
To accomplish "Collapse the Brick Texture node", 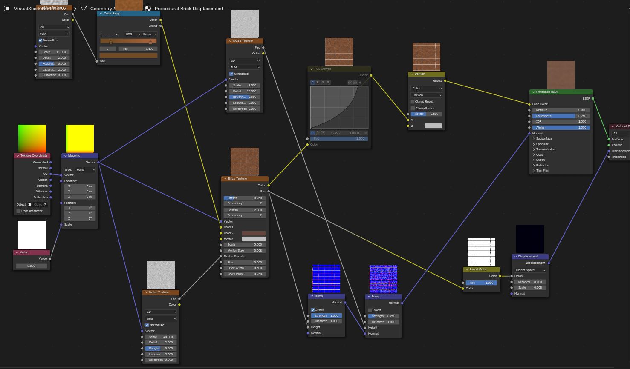I will pos(225,179).
